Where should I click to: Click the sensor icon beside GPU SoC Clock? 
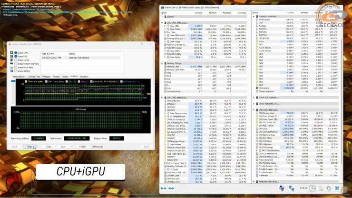point(257,138)
